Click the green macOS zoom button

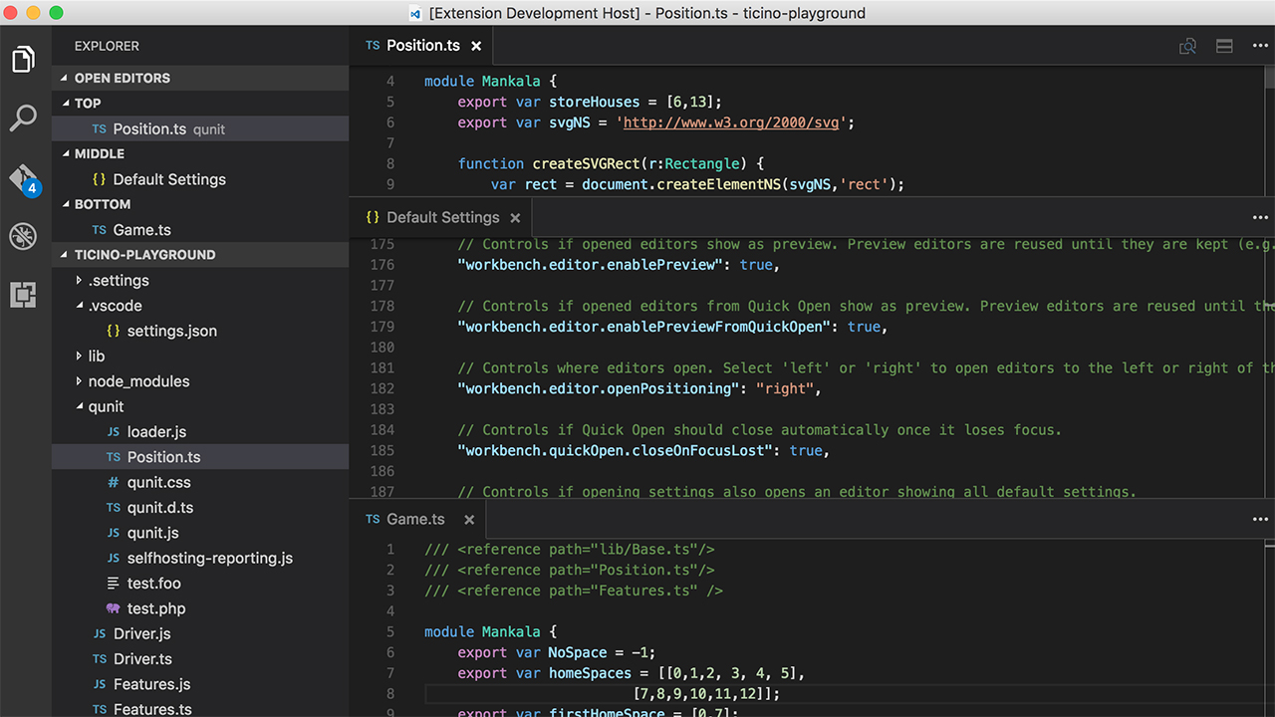click(54, 13)
